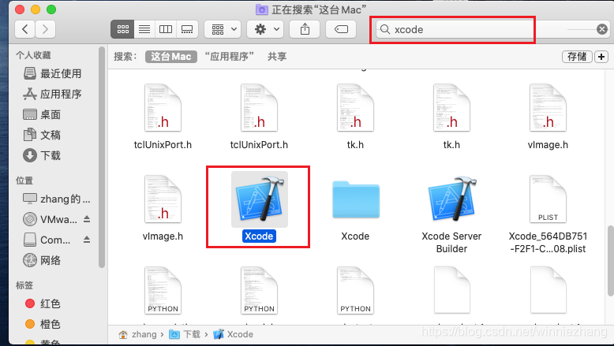Go back with the Finder back arrow
This screenshot has width=614, height=346.
tap(25, 29)
